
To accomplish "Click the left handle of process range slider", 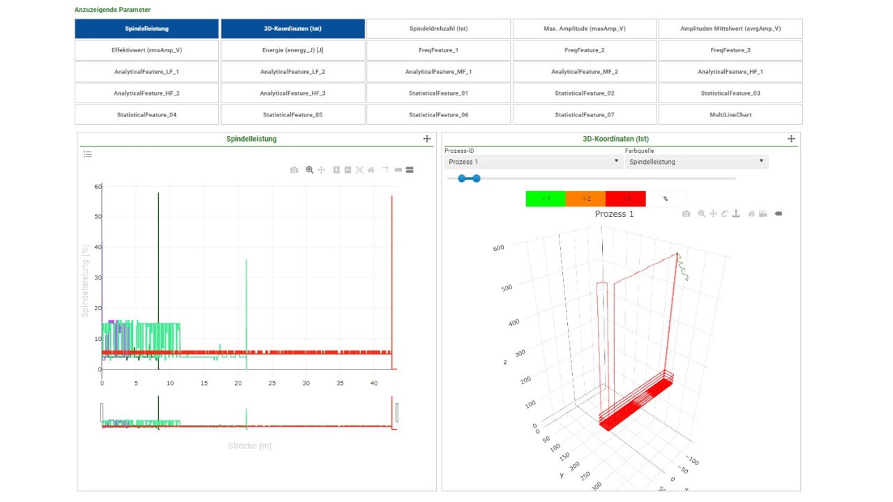I will (461, 178).
